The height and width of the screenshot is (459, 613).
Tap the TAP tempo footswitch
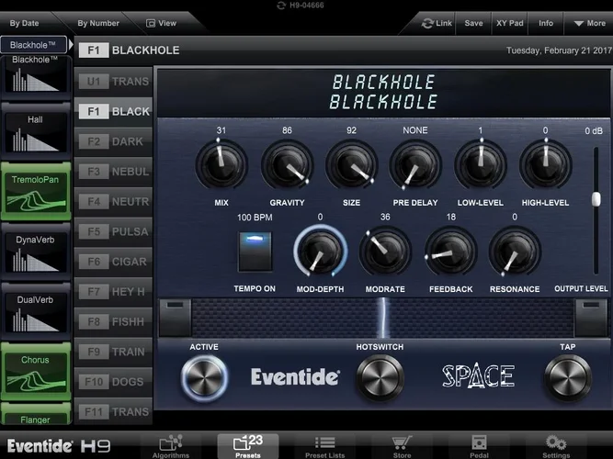pyautogui.click(x=567, y=377)
